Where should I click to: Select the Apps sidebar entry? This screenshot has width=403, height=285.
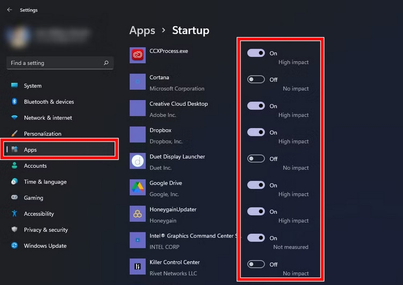tap(60, 149)
